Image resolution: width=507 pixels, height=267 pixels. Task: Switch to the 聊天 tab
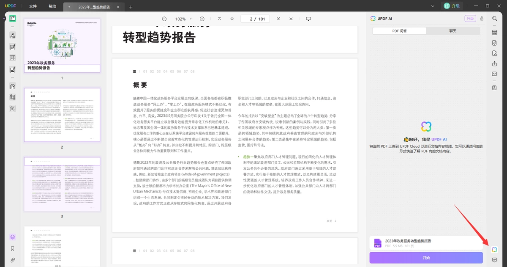(453, 31)
